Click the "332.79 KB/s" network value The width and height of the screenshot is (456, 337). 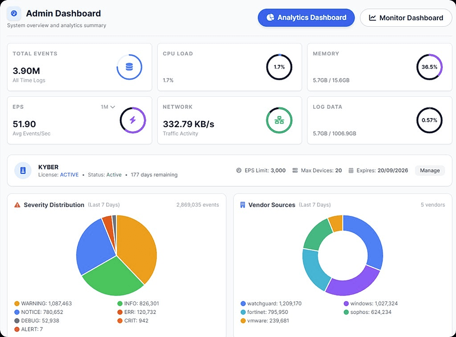(188, 124)
